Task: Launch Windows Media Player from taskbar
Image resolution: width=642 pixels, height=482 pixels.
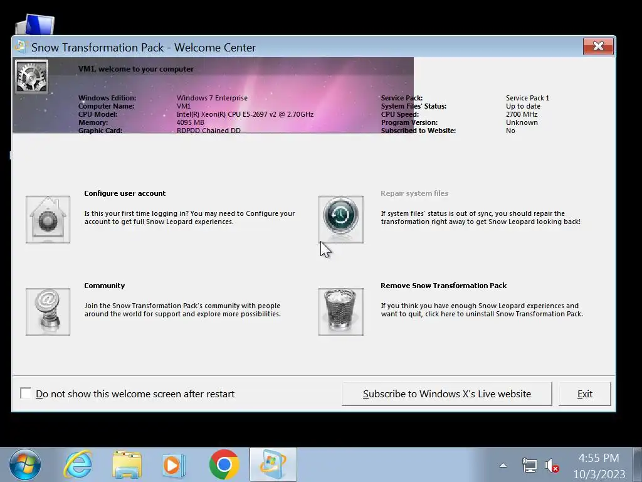Action: 174,465
